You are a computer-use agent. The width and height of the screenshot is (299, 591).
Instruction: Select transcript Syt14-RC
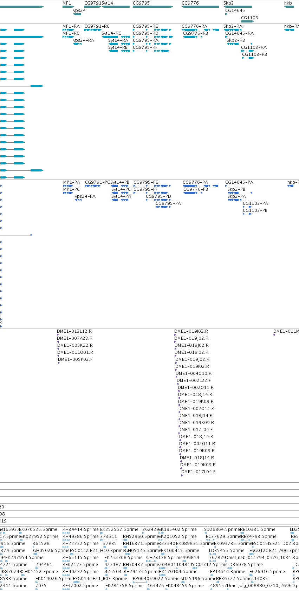click(111, 33)
